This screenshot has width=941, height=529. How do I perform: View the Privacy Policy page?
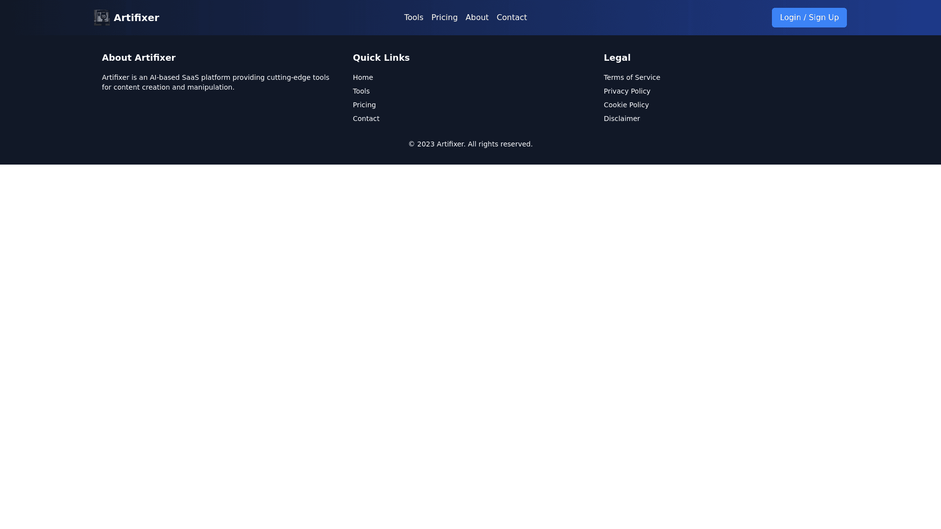click(x=626, y=91)
